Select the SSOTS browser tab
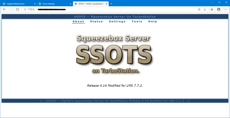The width and height of the screenshot is (230, 118). pyautogui.click(x=91, y=4)
